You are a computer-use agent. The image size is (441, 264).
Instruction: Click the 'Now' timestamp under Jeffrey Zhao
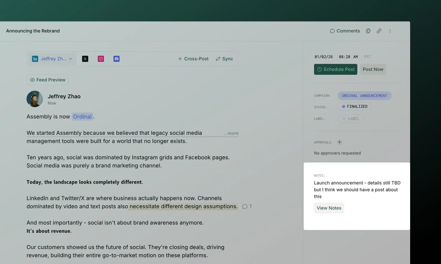click(52, 103)
